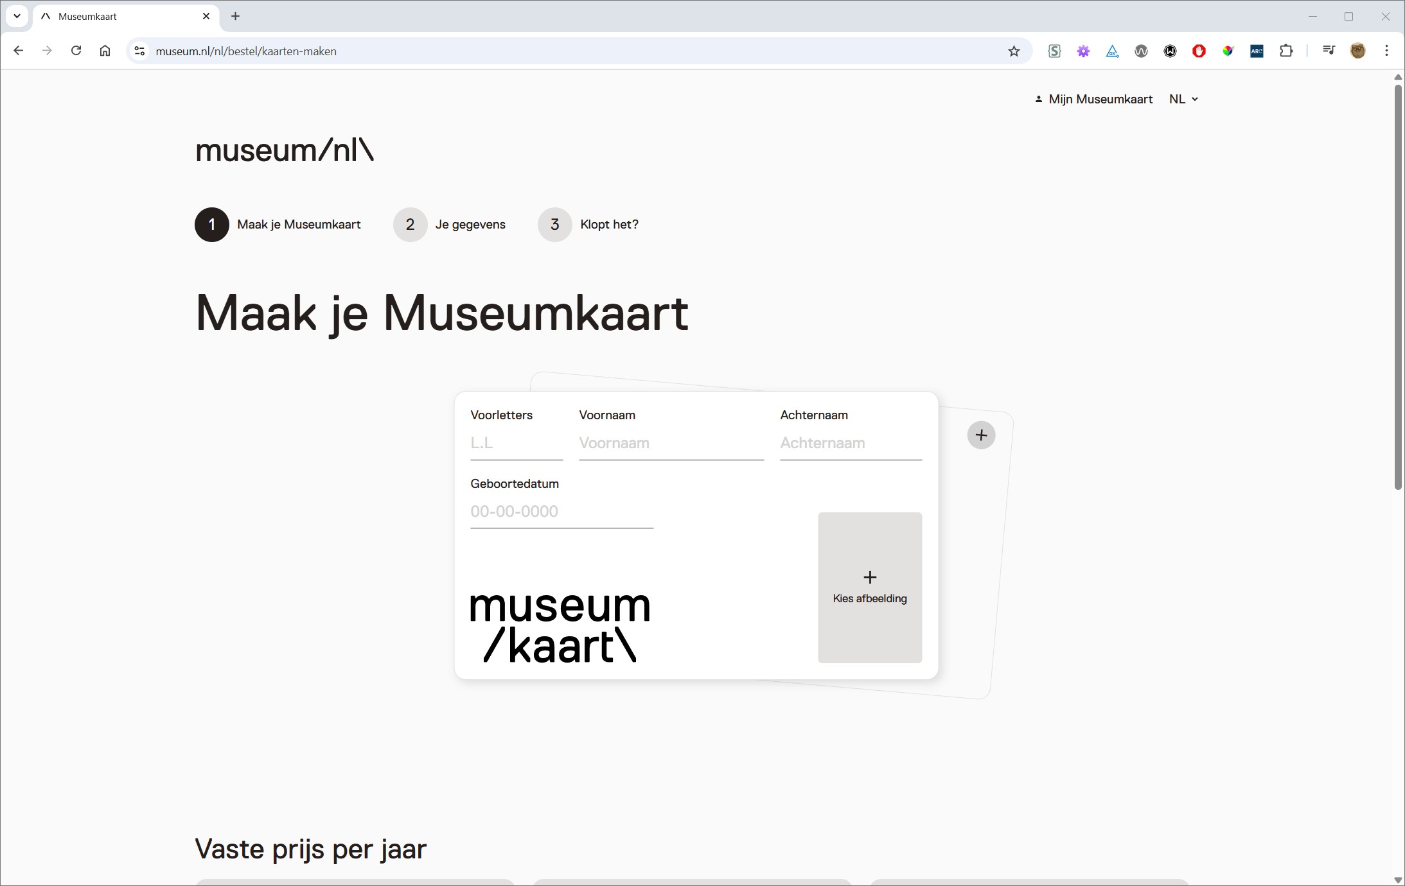Click the address bar URL
Viewport: 1405px width, 886px height.
coord(246,51)
